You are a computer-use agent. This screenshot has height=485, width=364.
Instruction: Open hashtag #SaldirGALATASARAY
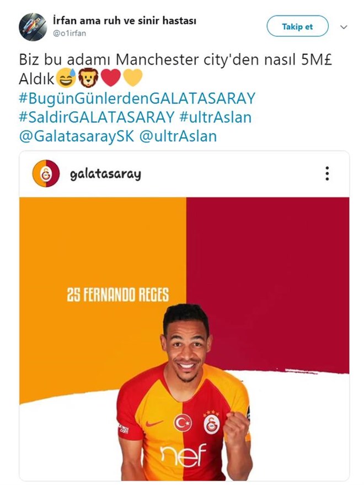pyautogui.click(x=97, y=117)
